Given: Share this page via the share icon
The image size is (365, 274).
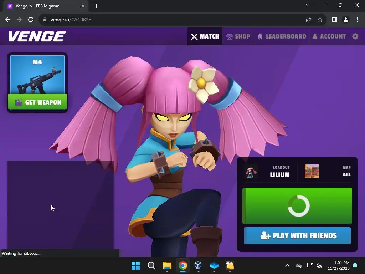Looking at the screenshot, I should [309, 20].
